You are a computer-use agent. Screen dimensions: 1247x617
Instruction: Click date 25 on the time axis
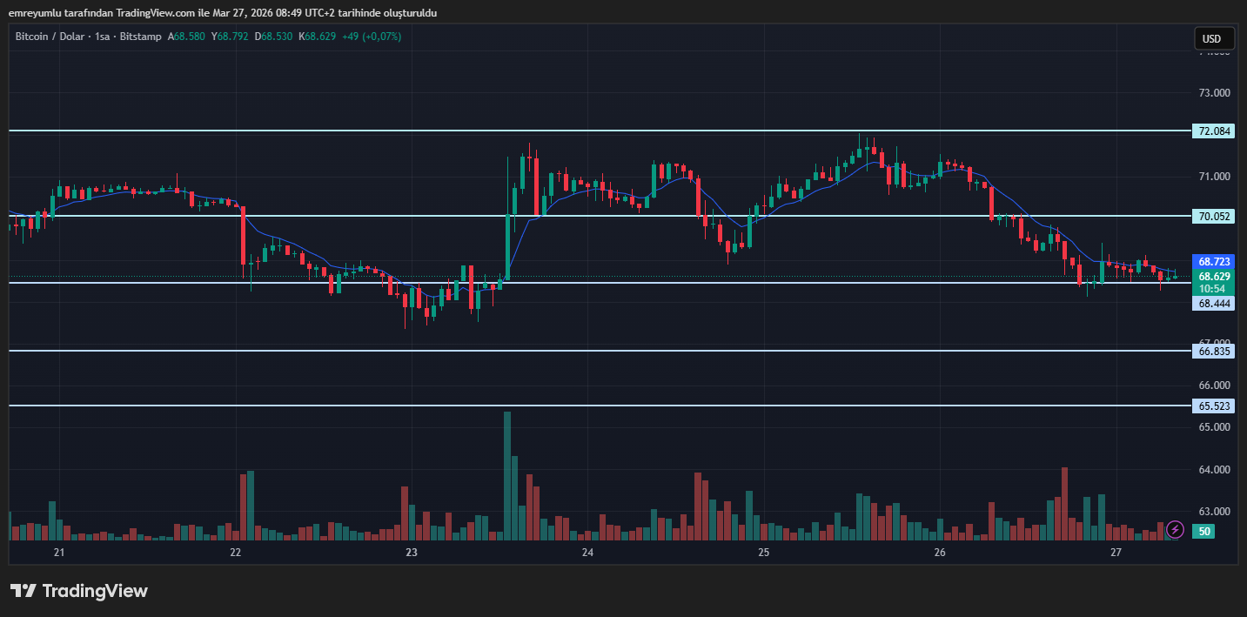coord(763,553)
